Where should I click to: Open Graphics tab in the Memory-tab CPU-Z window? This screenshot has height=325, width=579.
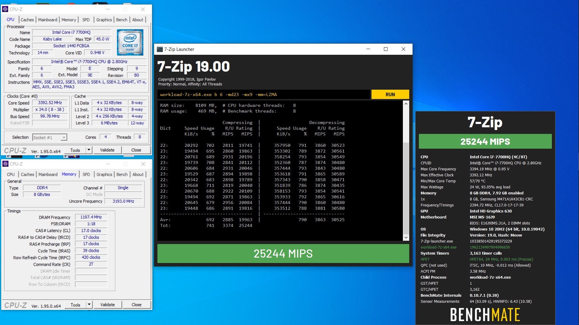click(x=104, y=174)
